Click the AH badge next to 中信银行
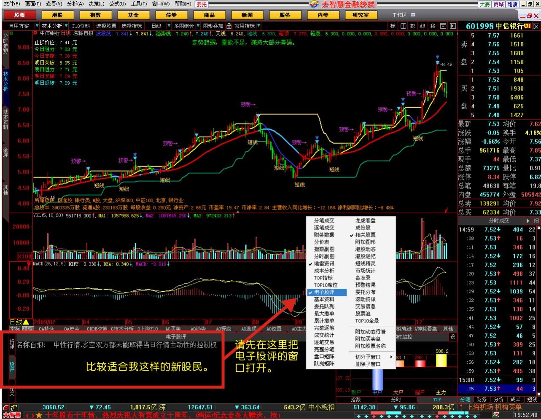This screenshot has width=541, height=419. [528, 26]
